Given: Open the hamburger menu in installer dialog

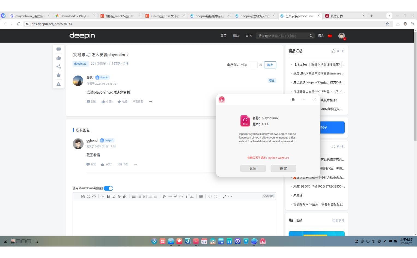Looking at the screenshot, I should pyautogui.click(x=293, y=100).
